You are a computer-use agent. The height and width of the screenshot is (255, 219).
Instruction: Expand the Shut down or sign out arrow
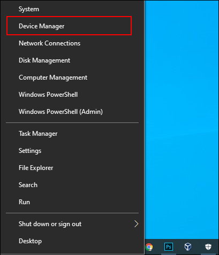(x=136, y=224)
